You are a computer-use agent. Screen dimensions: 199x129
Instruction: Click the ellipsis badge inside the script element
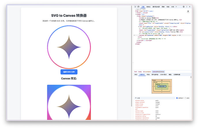[x=145, y=40]
